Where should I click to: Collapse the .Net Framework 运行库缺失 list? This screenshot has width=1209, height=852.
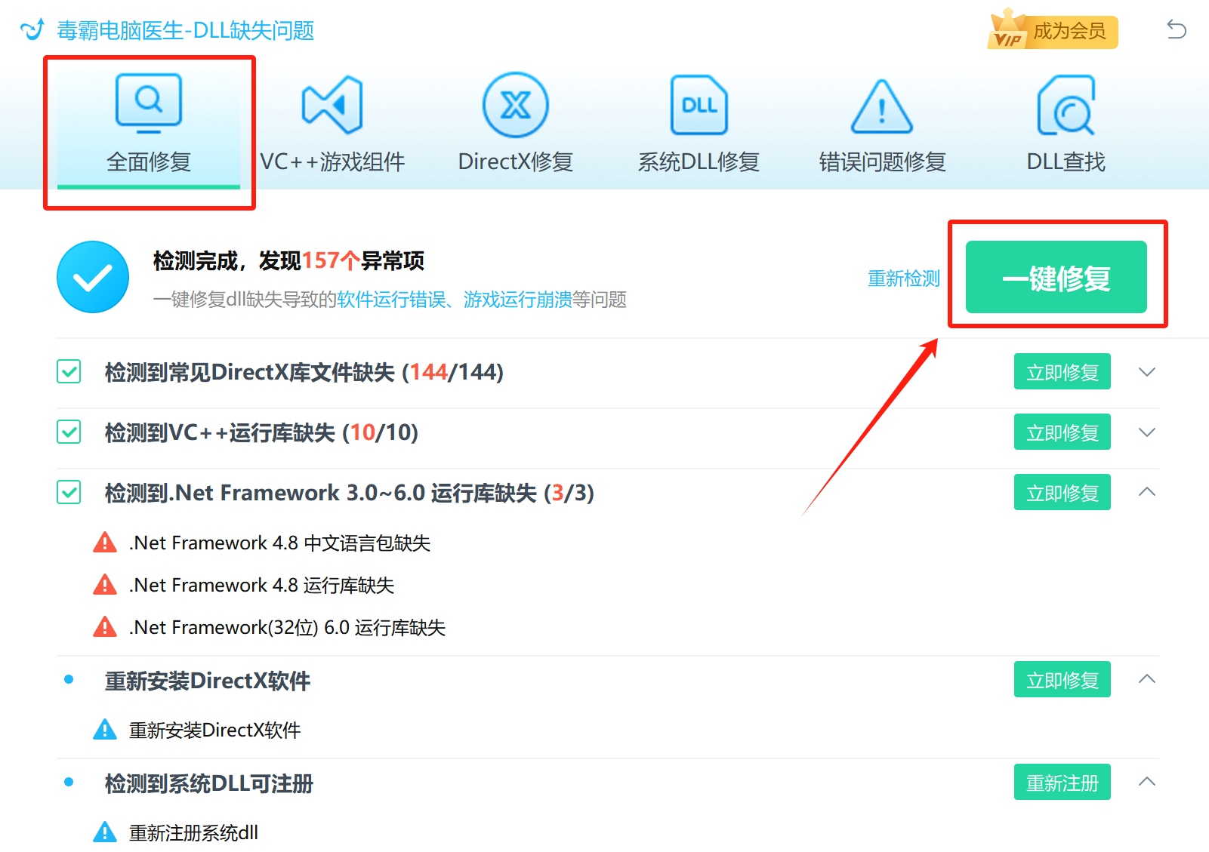[1146, 491]
